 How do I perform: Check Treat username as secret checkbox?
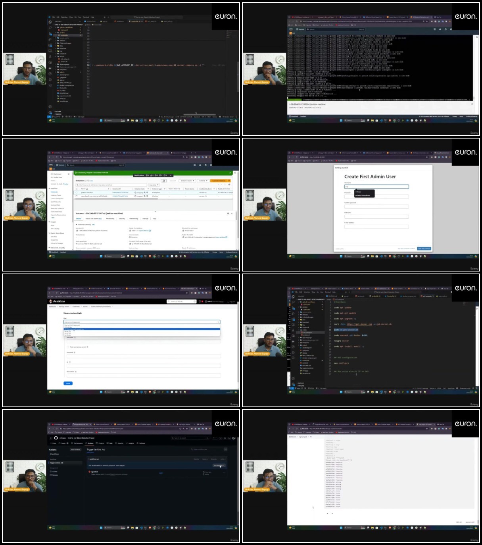point(68,347)
